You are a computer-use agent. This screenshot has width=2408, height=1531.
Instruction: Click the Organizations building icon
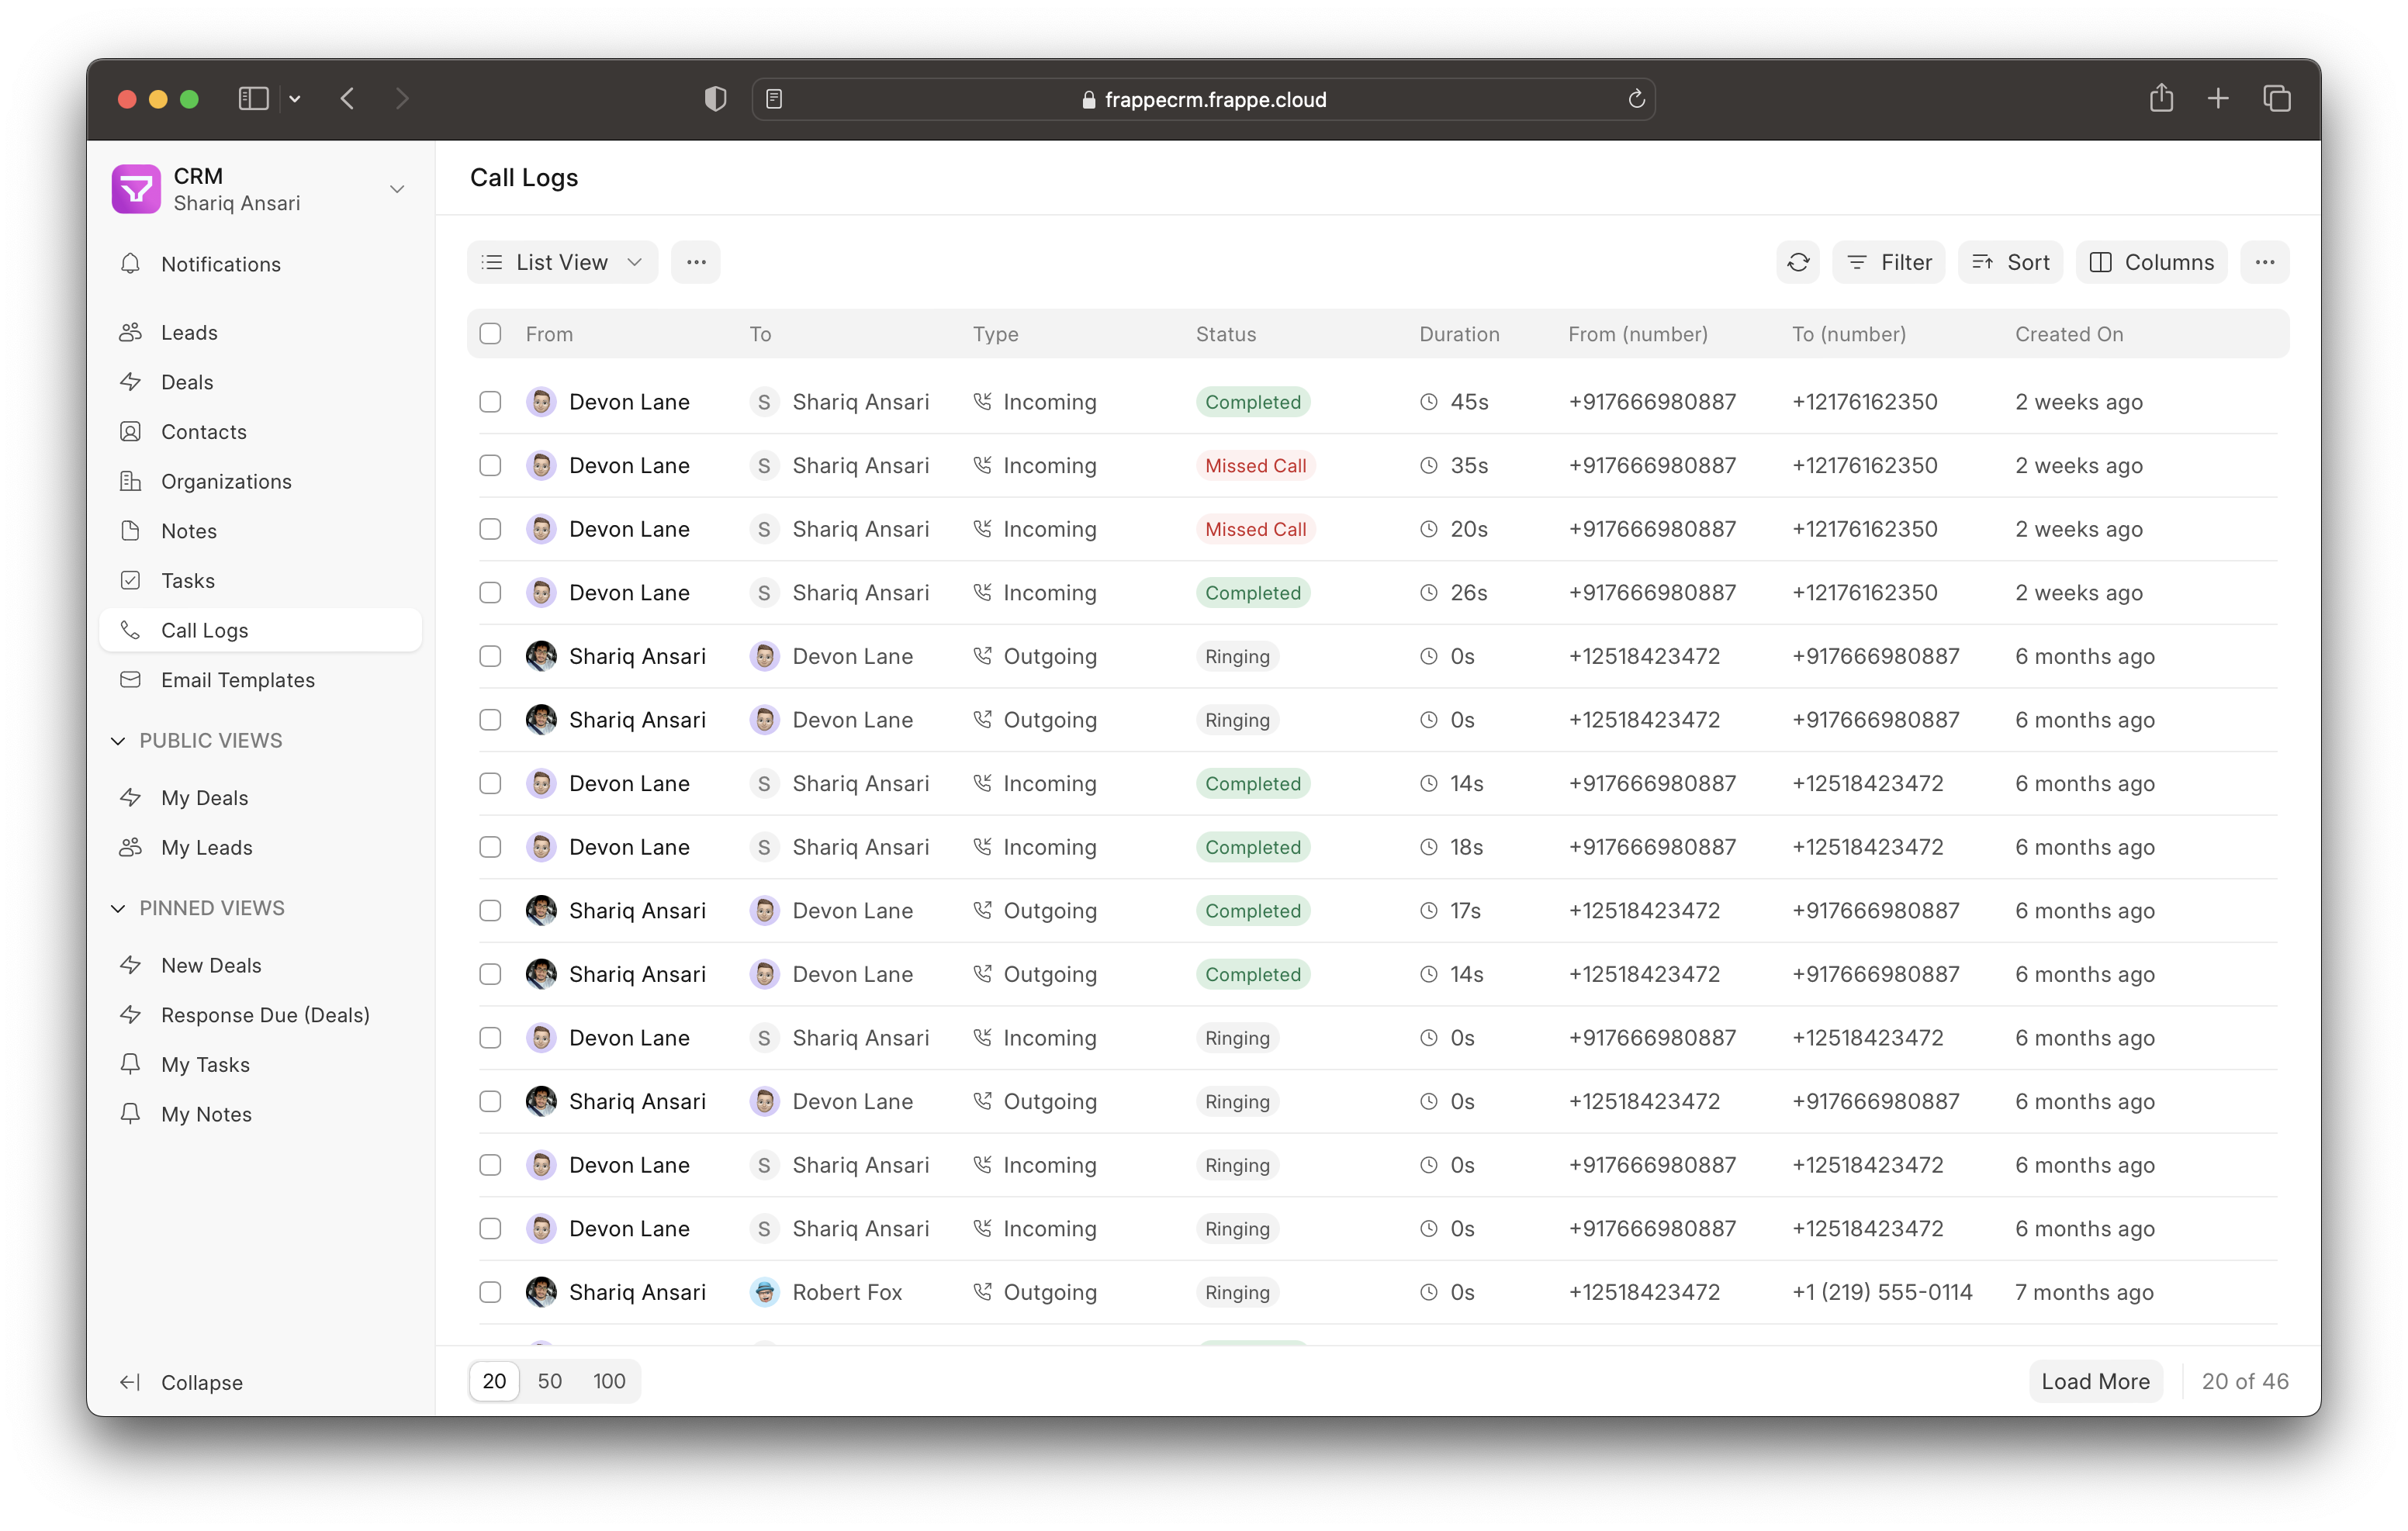tap(130, 481)
